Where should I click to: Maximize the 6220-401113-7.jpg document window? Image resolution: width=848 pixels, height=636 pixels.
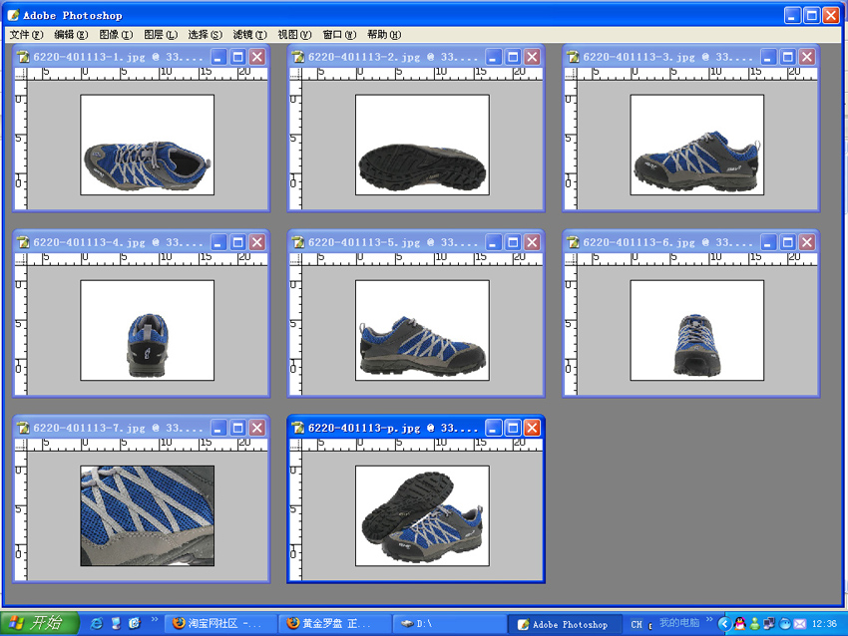click(x=237, y=428)
